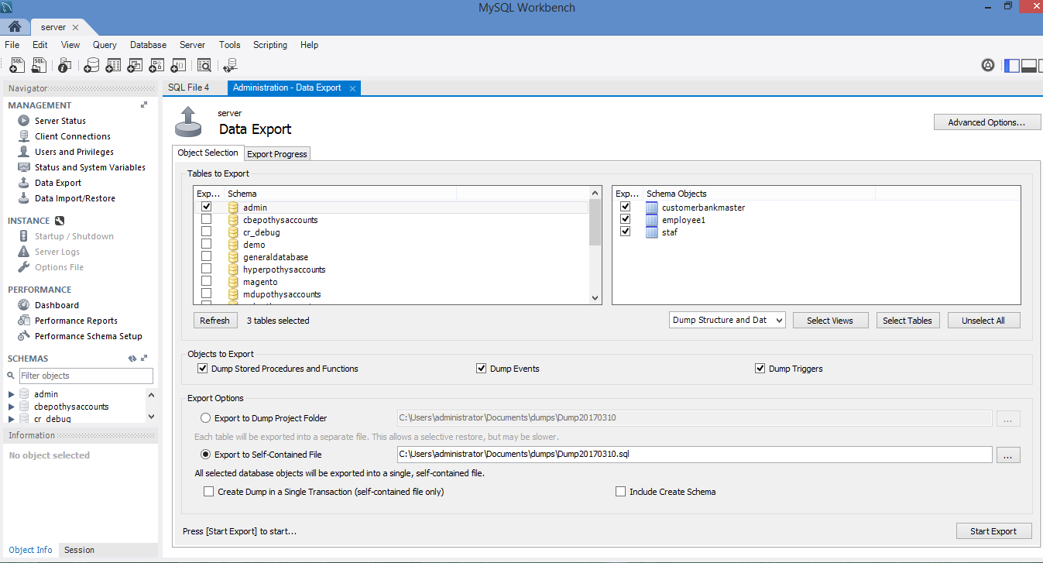
Task: Select Export to Self-Contained File
Action: click(205, 455)
